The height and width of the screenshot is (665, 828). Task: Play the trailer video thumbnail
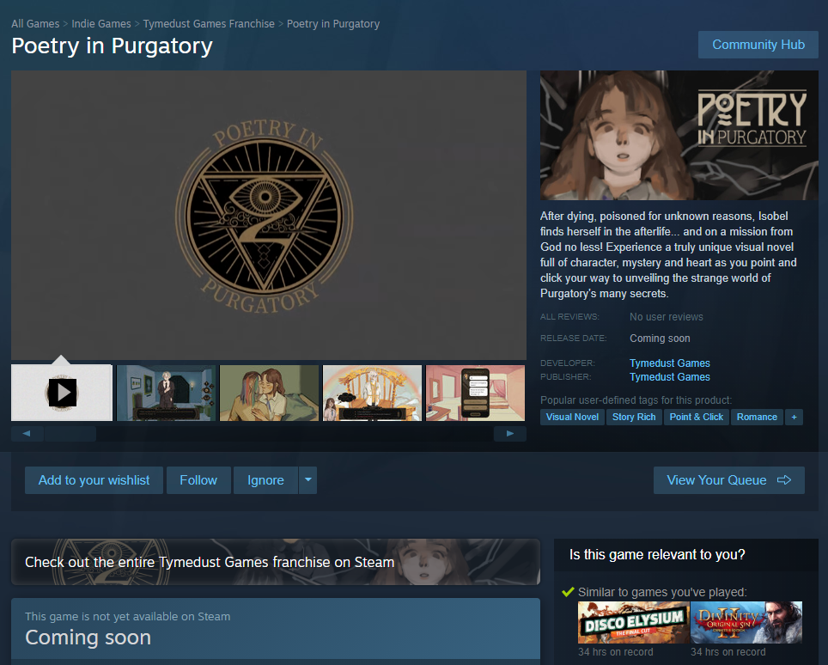62,393
